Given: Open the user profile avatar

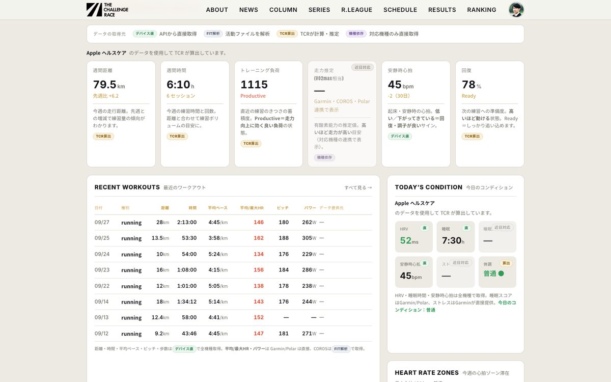Looking at the screenshot, I should (516, 10).
